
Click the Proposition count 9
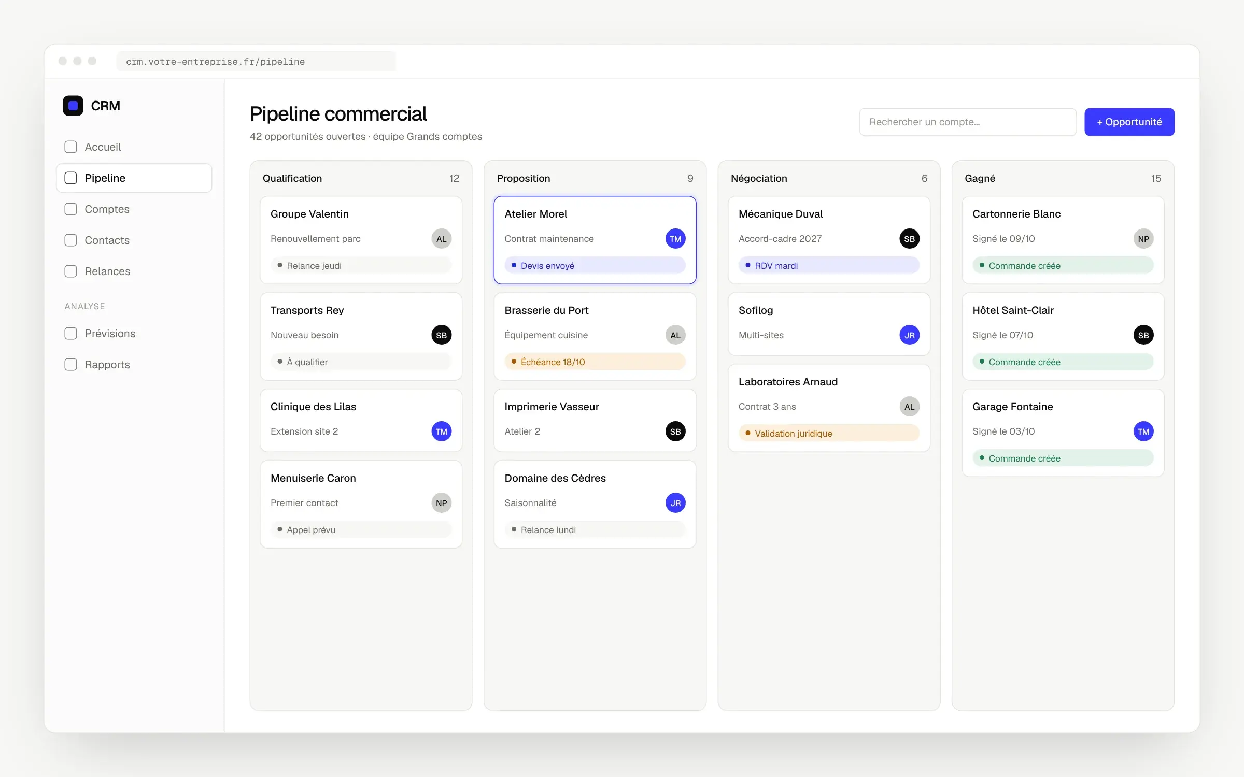pyautogui.click(x=690, y=178)
